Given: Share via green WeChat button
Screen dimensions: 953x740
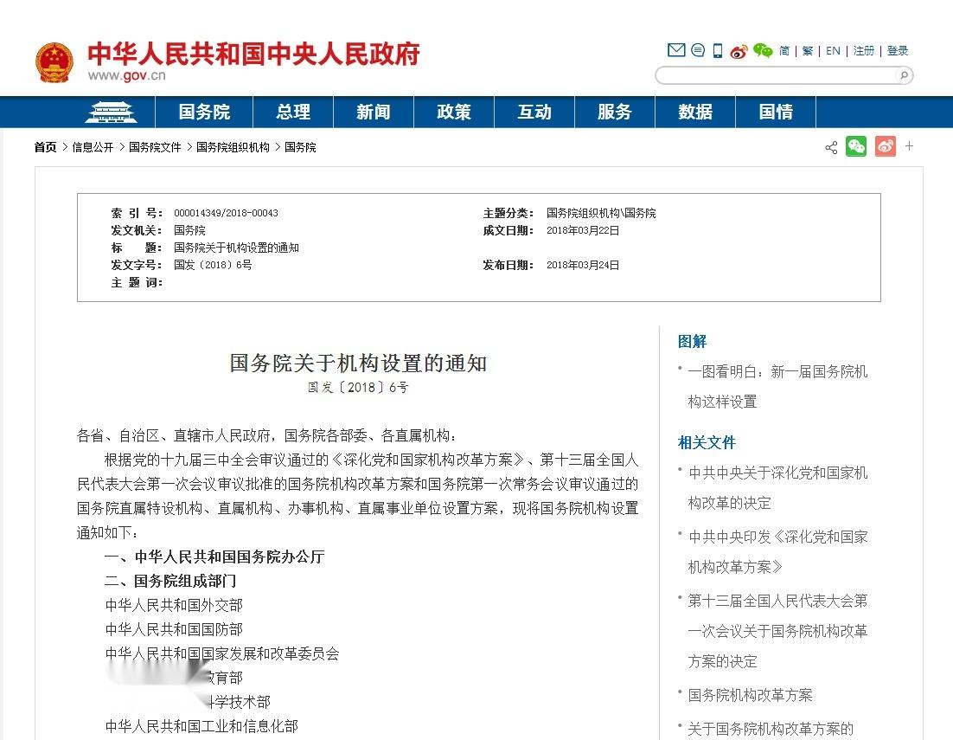Looking at the screenshot, I should (x=856, y=146).
